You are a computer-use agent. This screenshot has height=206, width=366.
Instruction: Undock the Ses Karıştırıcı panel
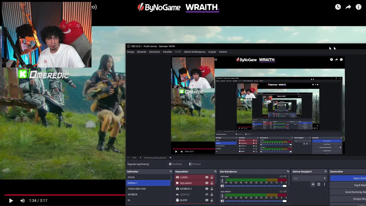point(288,172)
